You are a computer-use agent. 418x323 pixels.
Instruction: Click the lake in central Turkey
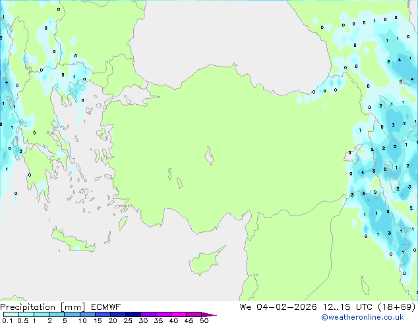click(x=209, y=156)
